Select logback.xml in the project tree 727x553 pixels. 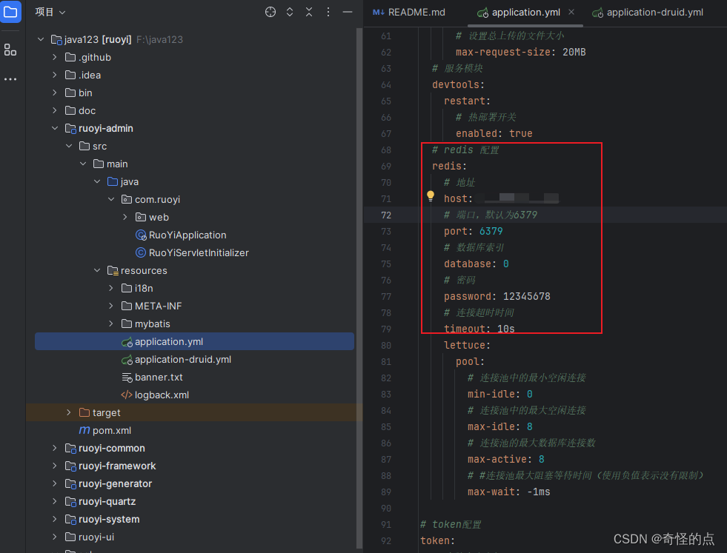pos(162,395)
